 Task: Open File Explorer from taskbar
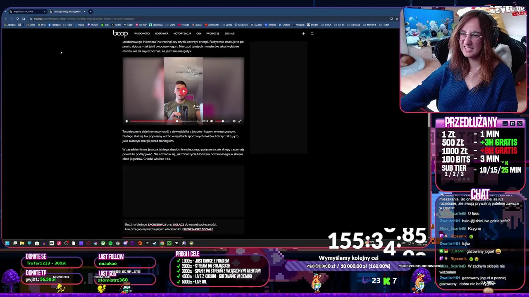pos(22,243)
